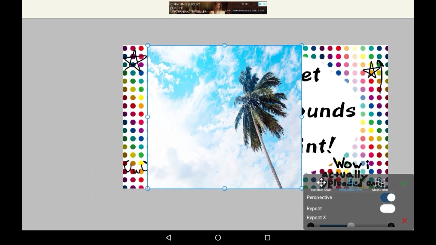
Task: Cancel the transform with the red X
Action: (404, 221)
